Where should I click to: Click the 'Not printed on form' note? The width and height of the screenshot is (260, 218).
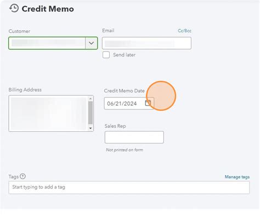125,150
